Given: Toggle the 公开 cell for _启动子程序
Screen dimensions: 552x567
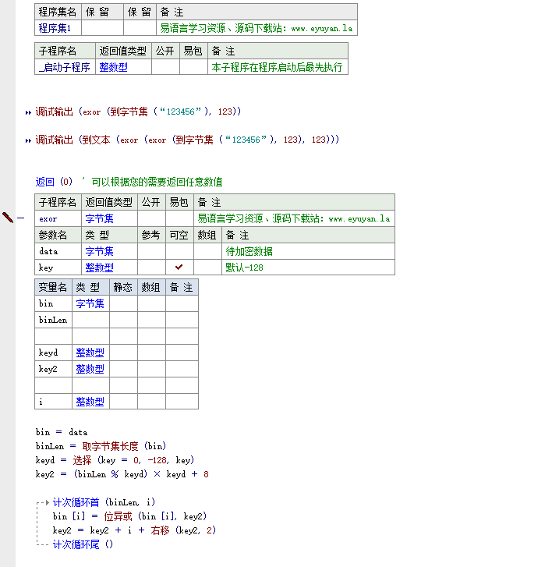Looking at the screenshot, I should (165, 67).
